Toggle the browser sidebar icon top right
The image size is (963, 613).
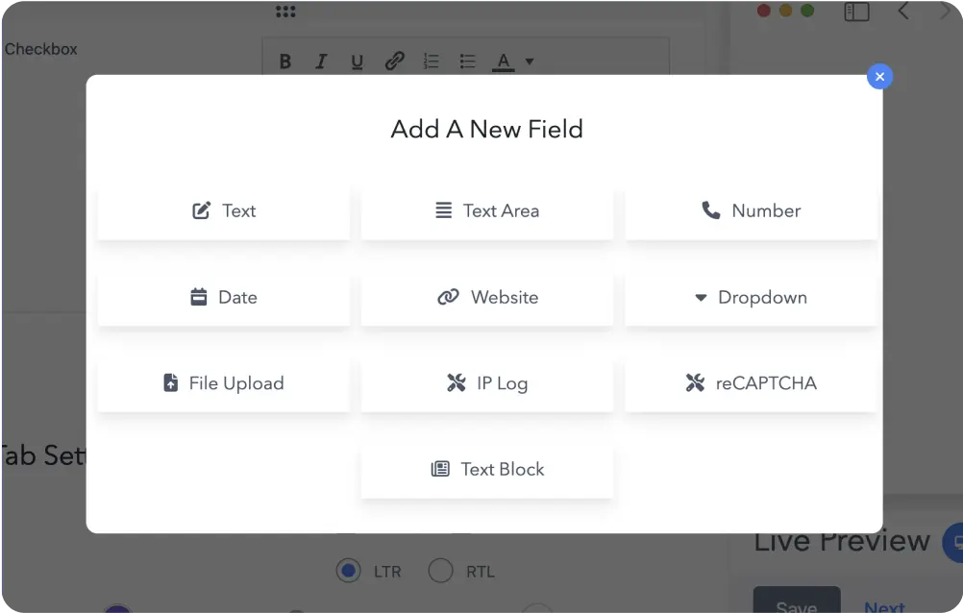pos(855,12)
